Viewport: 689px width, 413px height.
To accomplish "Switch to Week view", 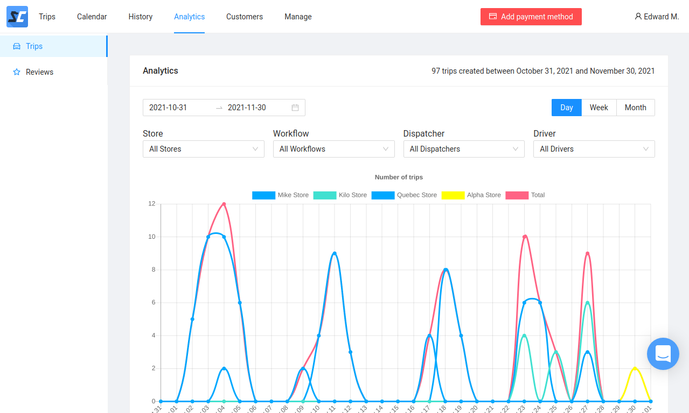I will tap(598, 108).
